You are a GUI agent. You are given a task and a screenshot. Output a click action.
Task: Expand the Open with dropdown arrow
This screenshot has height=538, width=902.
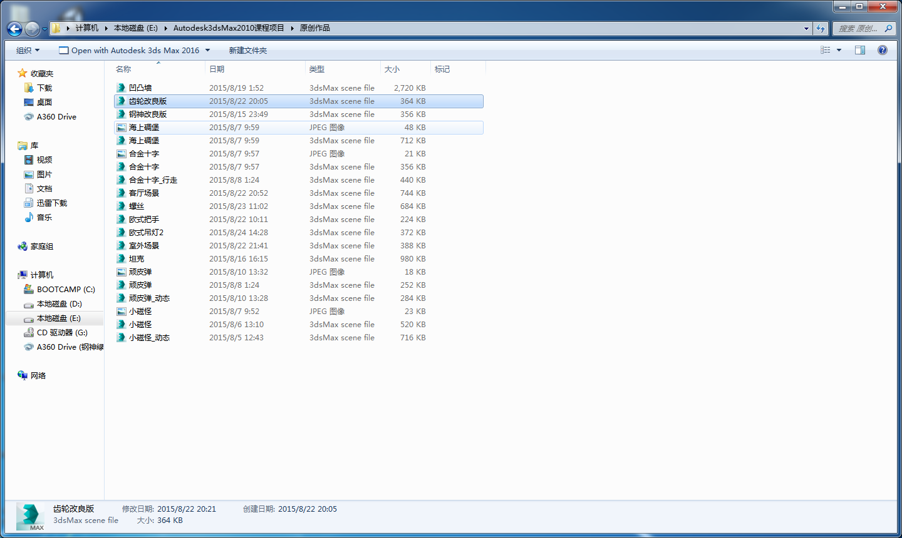(208, 50)
